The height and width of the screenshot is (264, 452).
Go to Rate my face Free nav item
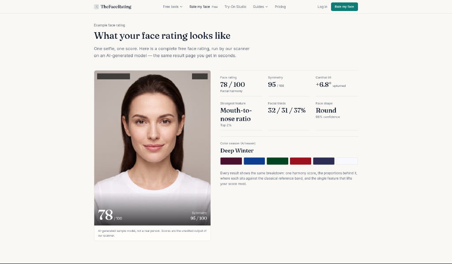click(203, 7)
